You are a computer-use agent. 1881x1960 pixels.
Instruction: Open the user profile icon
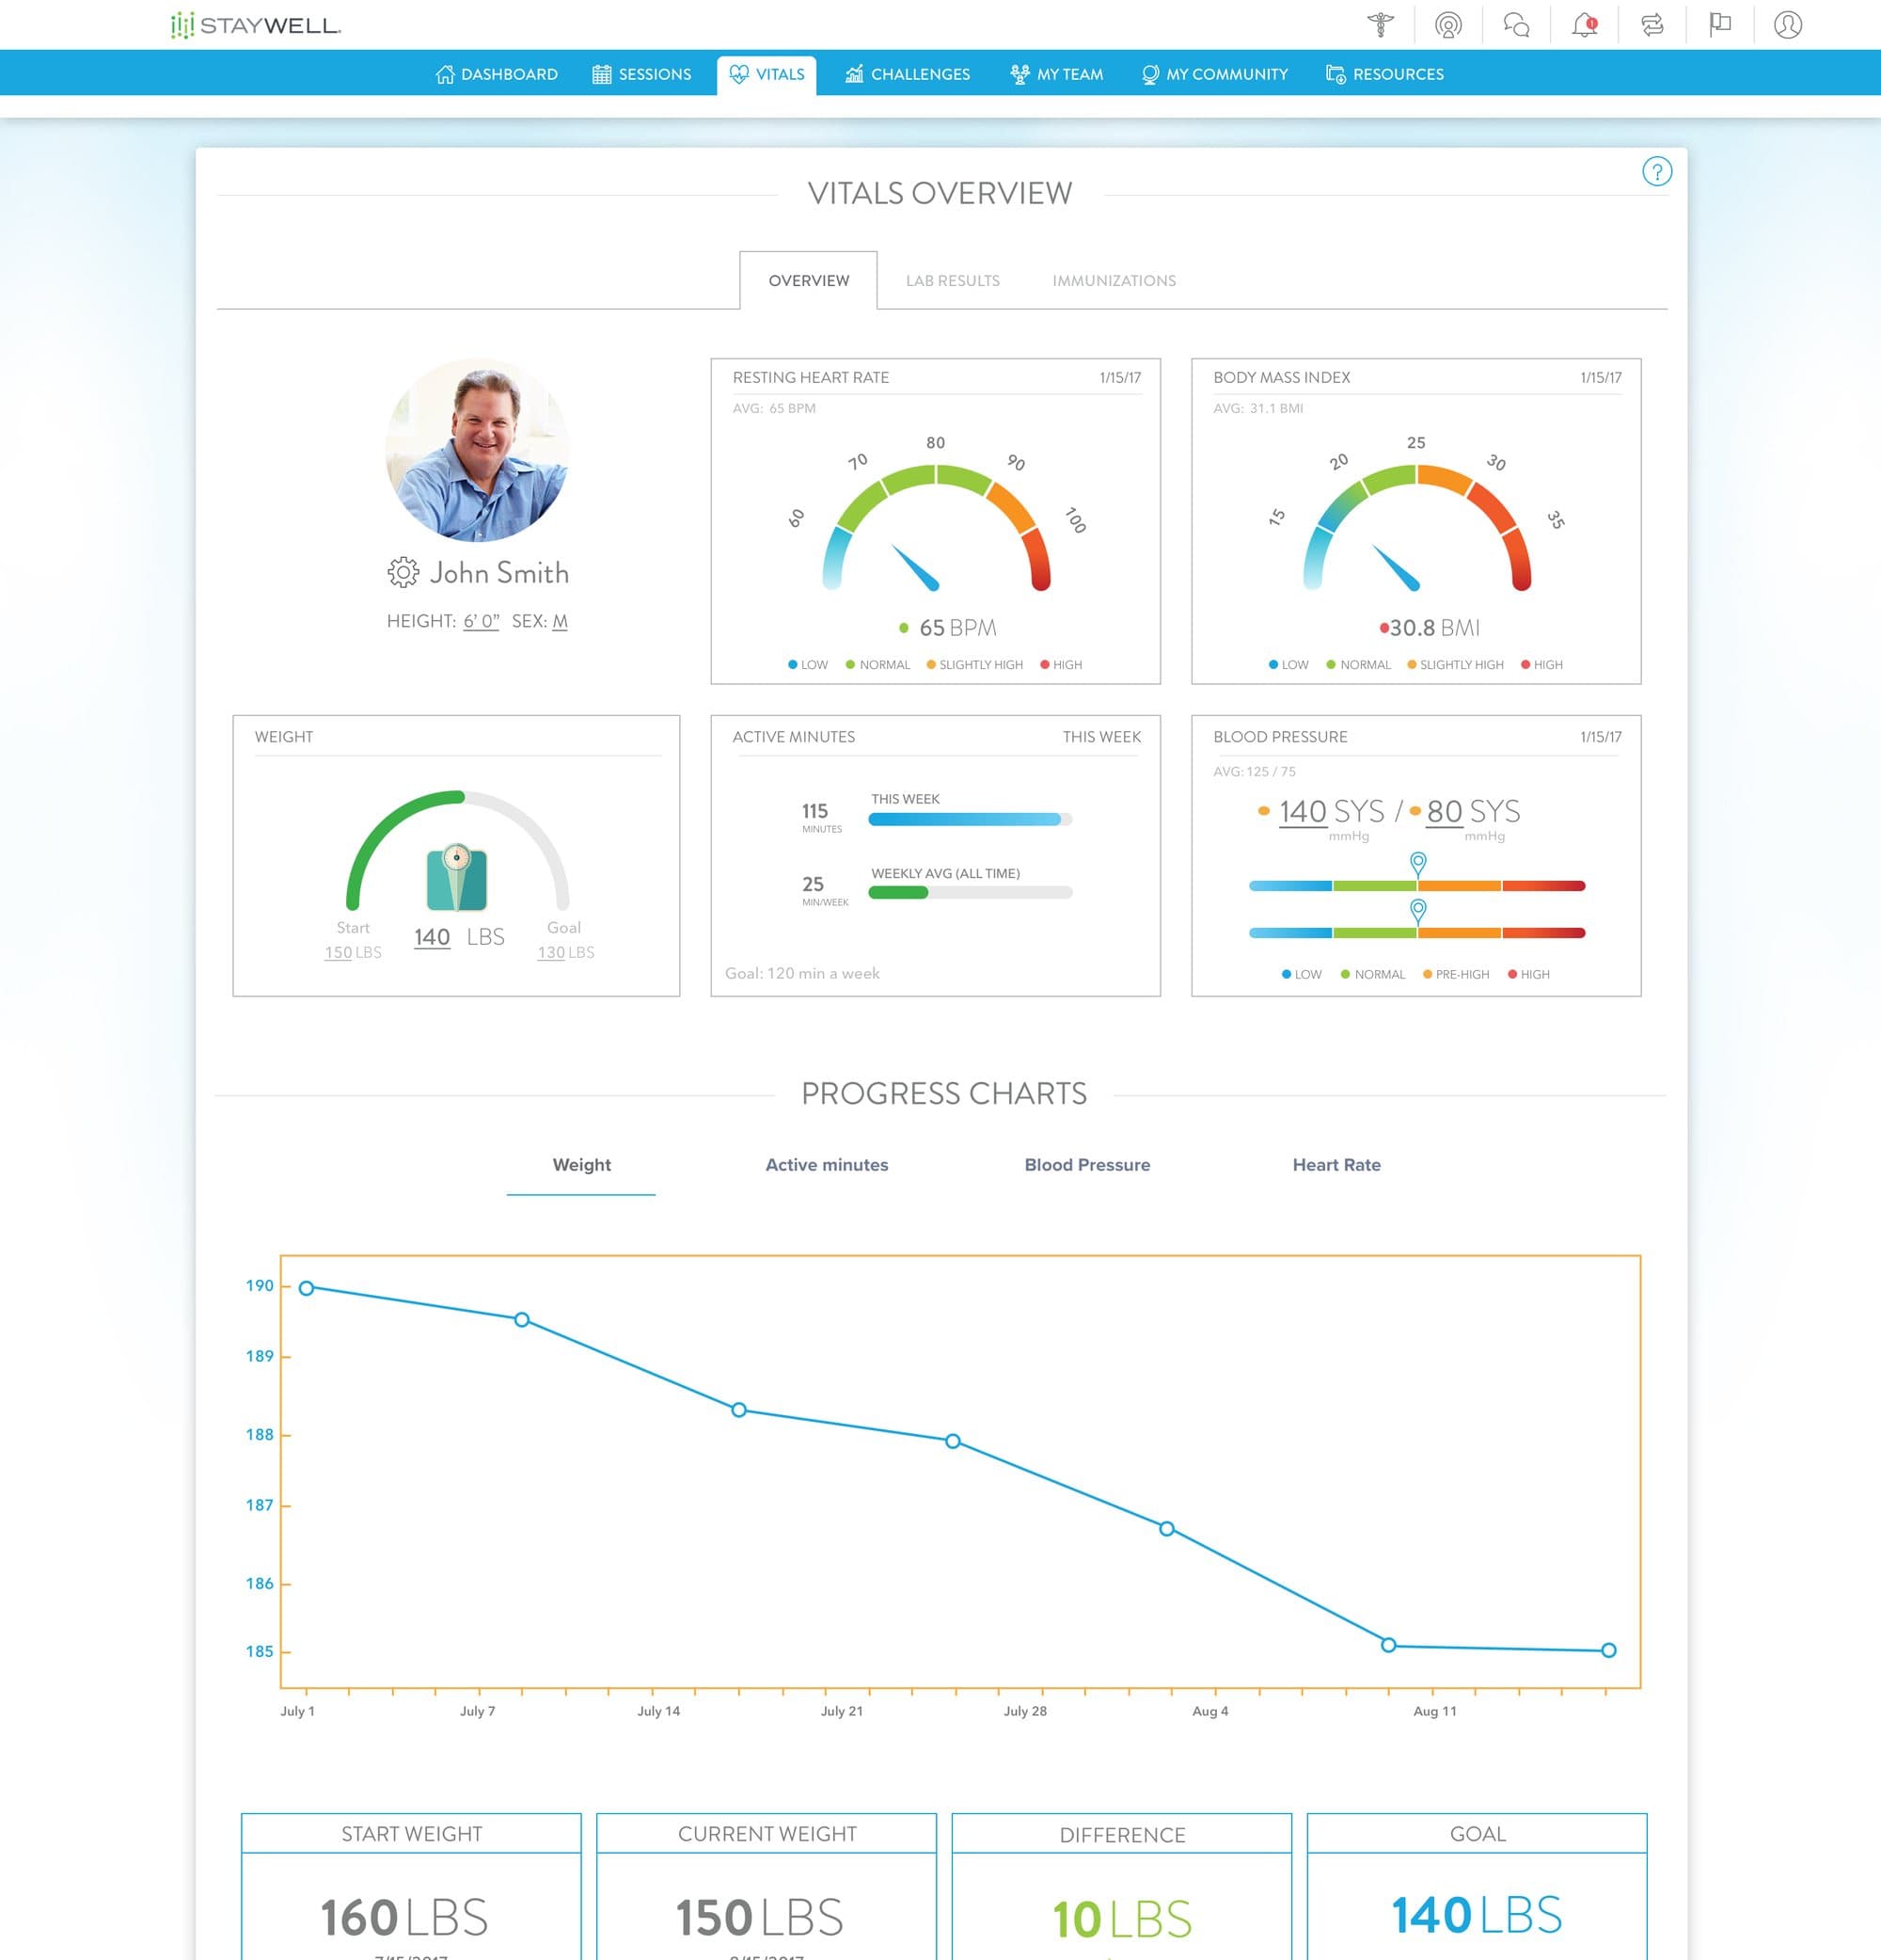click(1788, 25)
